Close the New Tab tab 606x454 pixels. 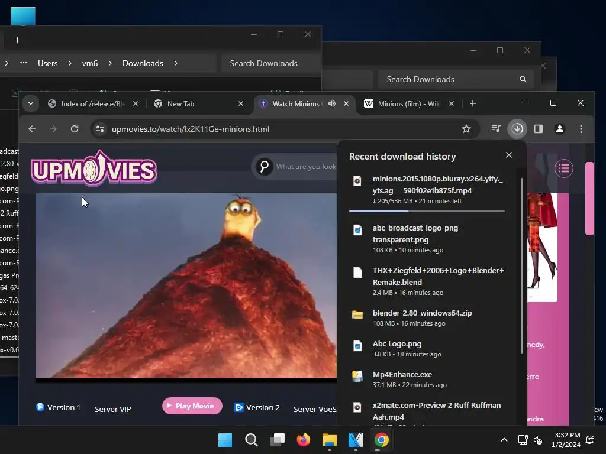coord(241,103)
